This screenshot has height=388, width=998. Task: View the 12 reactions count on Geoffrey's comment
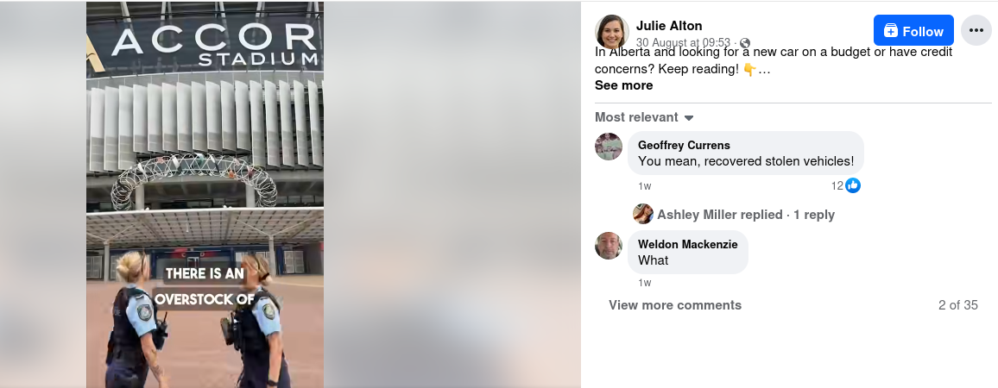point(837,185)
